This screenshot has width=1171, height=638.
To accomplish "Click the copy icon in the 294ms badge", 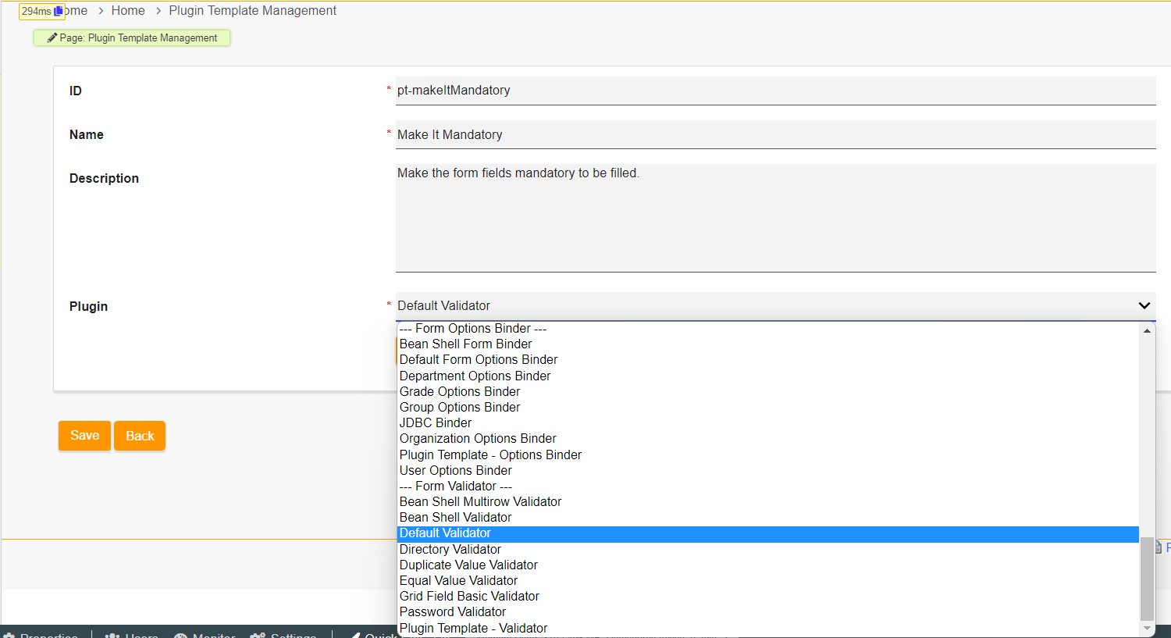I will pyautogui.click(x=59, y=11).
